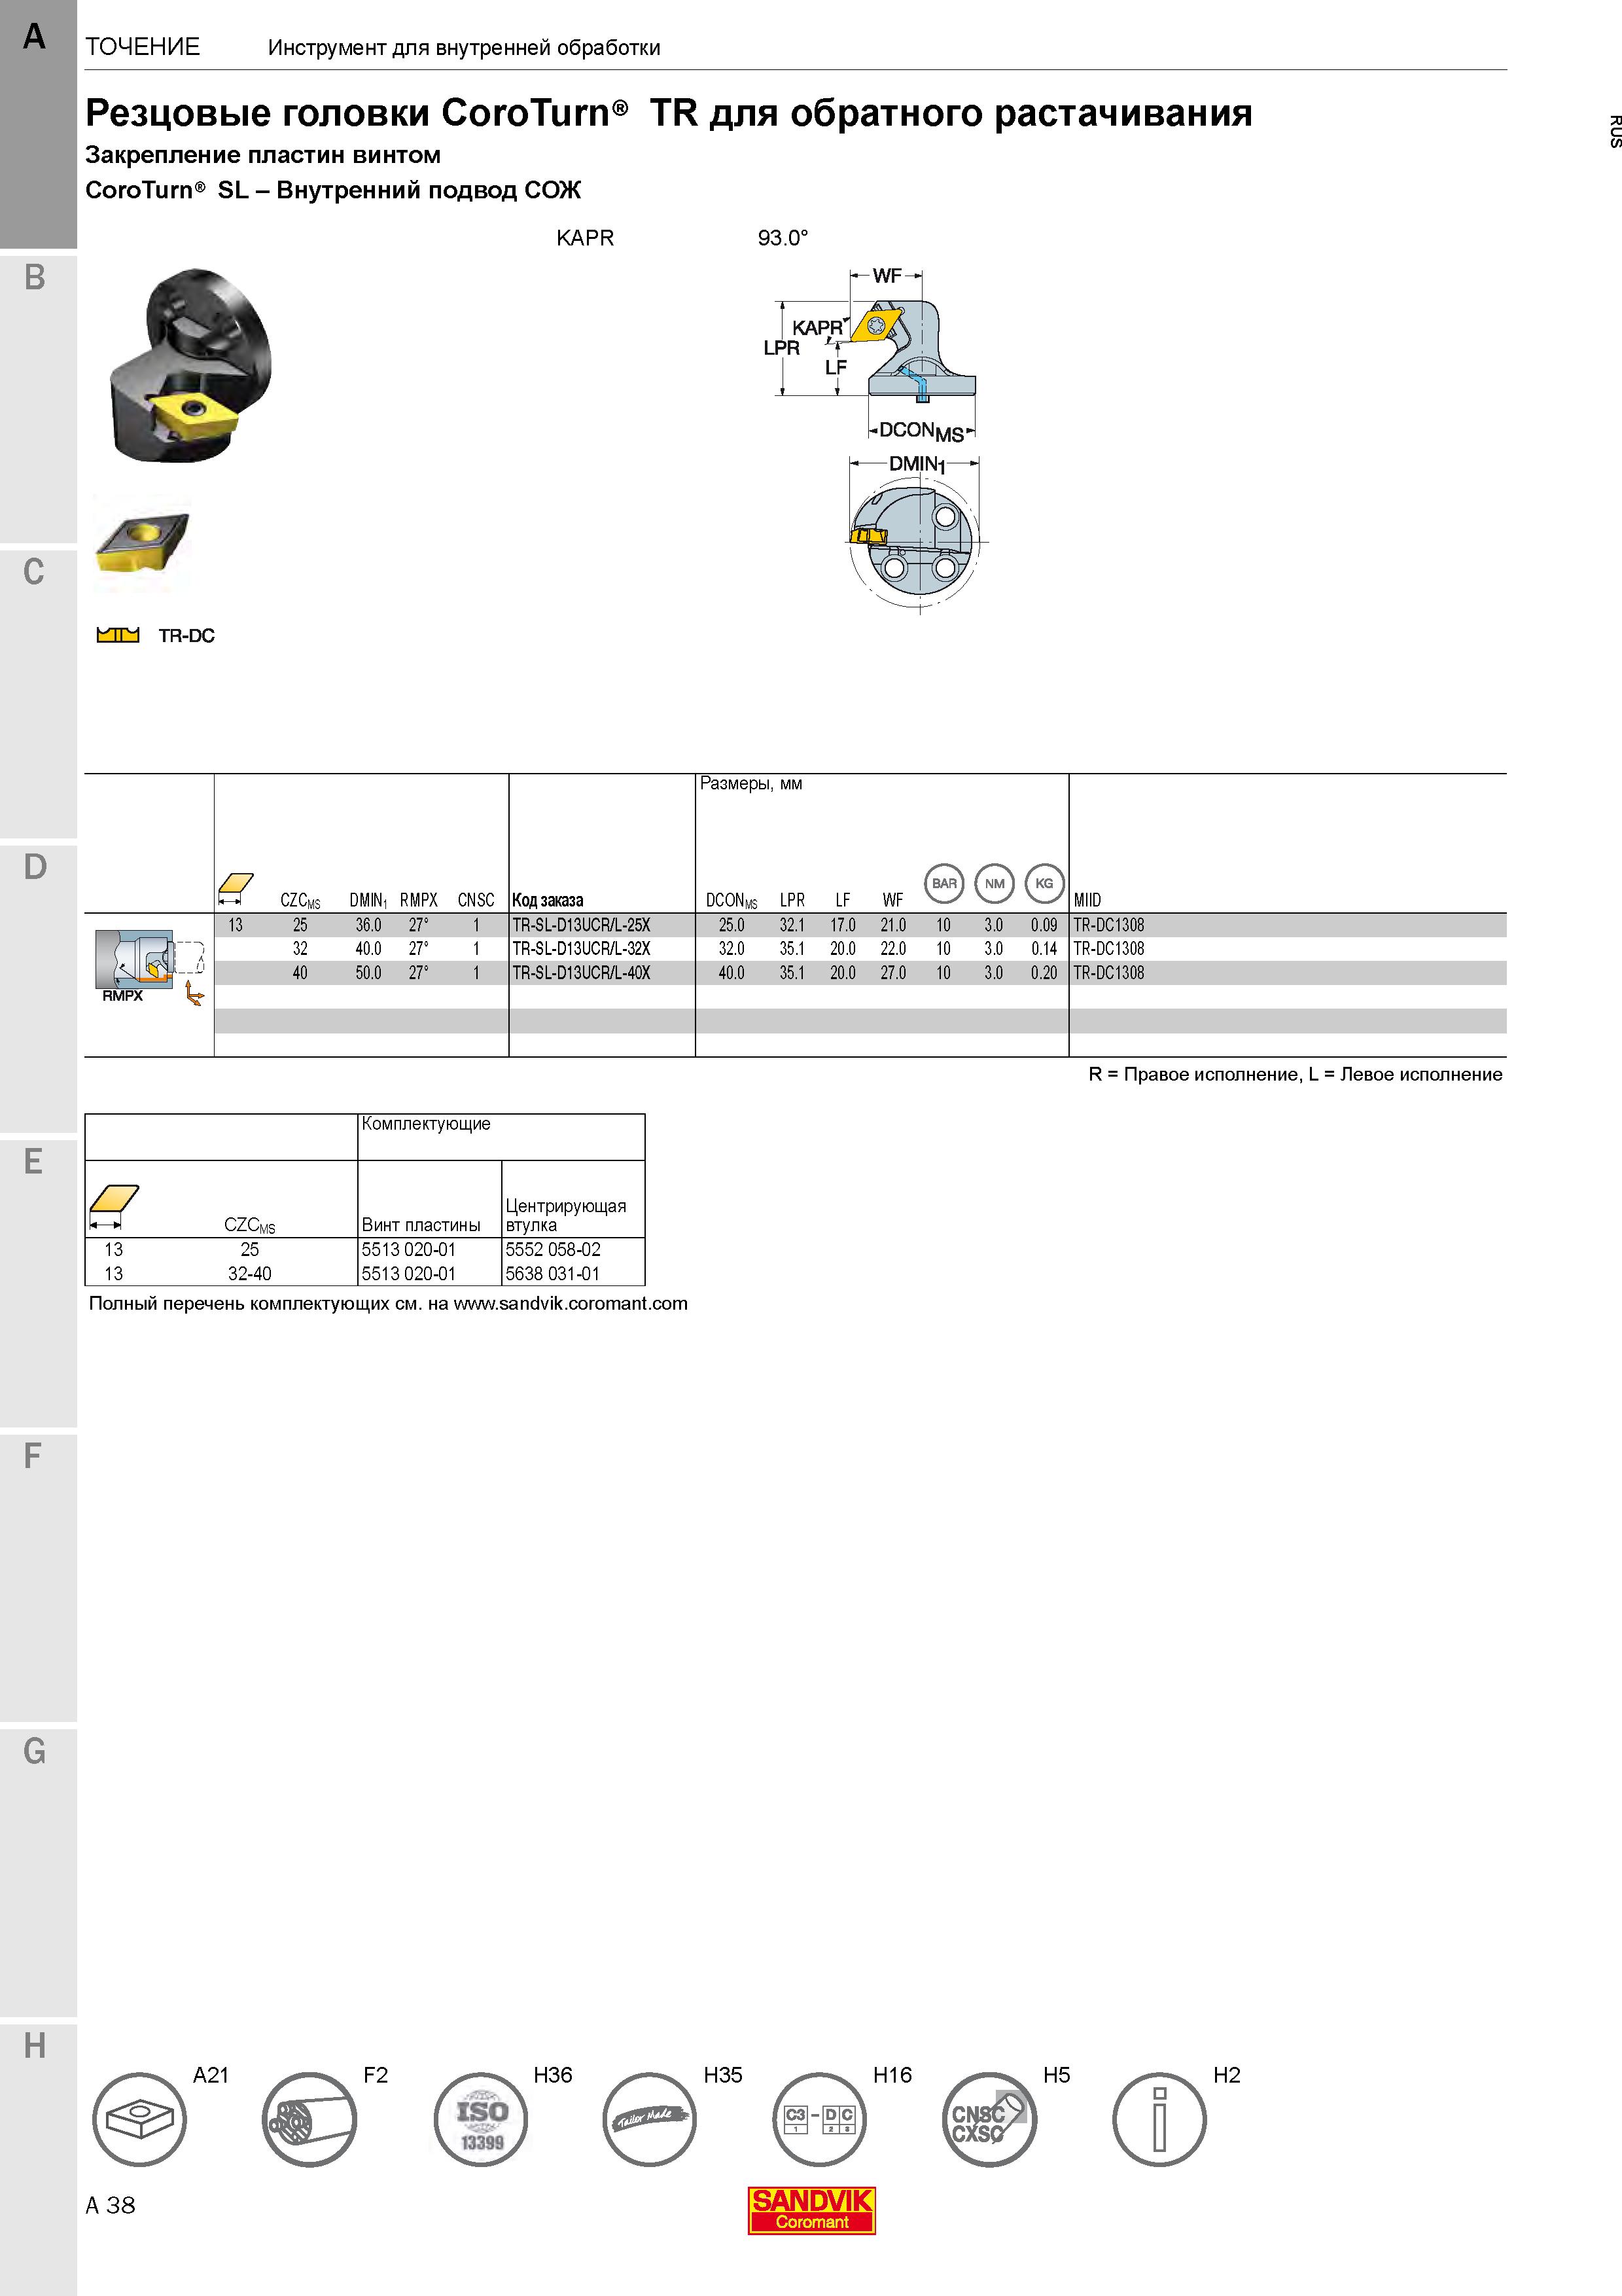The width and height of the screenshot is (1622, 2296).
Task: Click the WF/LPR/LF side-view dimension drawing
Action: 870,355
